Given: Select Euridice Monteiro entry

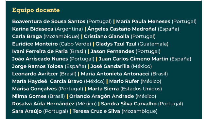Looking at the screenshot, I should (35, 44).
